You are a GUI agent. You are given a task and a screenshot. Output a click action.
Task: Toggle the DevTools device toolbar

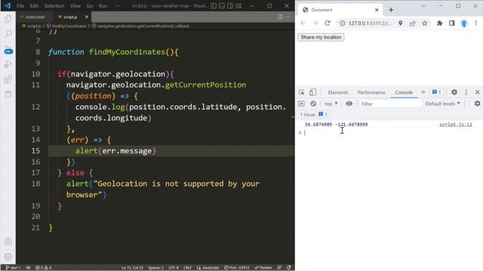312,92
